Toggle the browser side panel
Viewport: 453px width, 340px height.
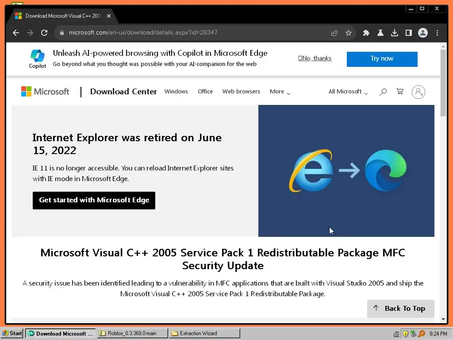(x=408, y=33)
